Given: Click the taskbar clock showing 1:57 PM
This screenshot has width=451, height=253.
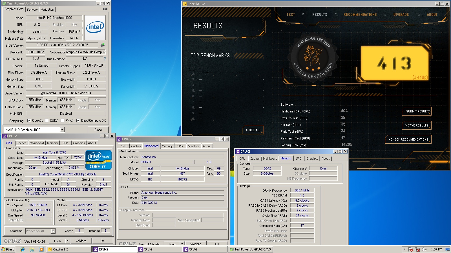Looking at the screenshot, I should pyautogui.click(x=436, y=249).
